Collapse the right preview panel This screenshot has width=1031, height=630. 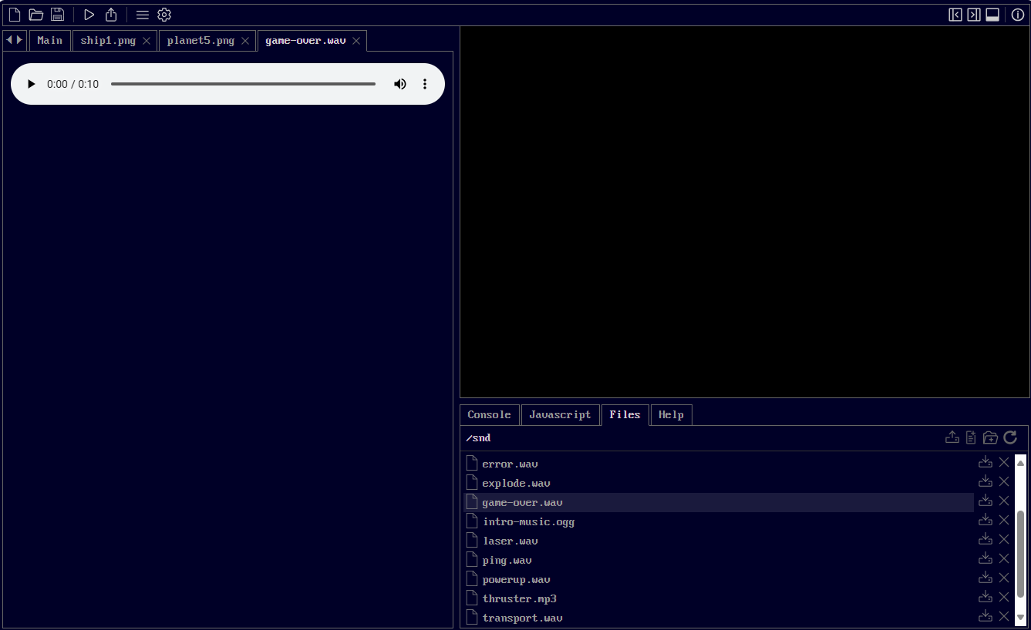pyautogui.click(x=973, y=14)
